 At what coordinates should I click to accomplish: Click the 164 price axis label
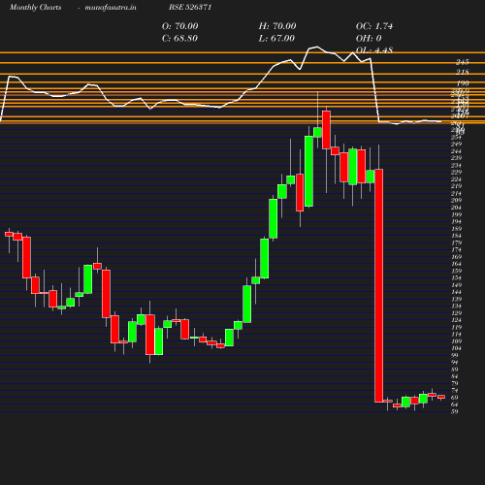[457, 264]
